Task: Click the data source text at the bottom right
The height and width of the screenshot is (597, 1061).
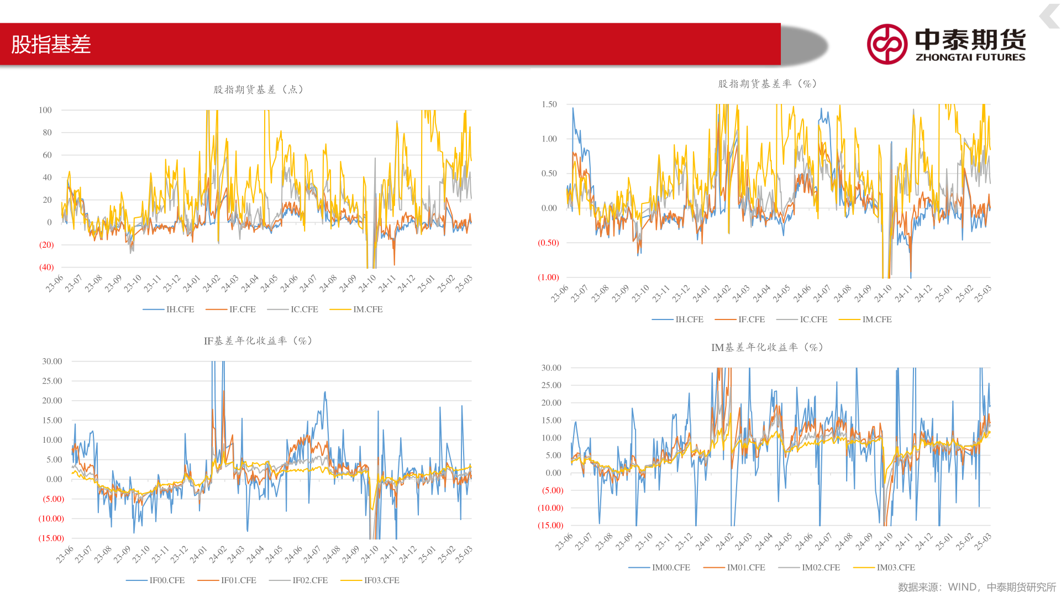Action: (976, 587)
